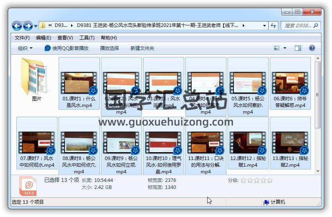
Task: Open address bar history dropdown
Action: click(x=264, y=26)
